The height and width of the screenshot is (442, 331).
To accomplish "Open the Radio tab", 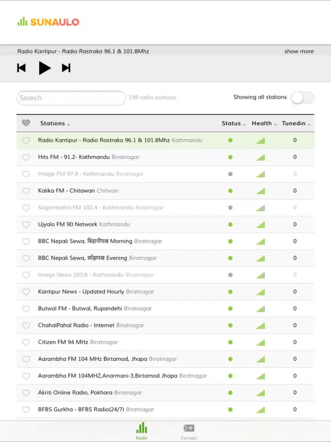I will click(x=142, y=431).
